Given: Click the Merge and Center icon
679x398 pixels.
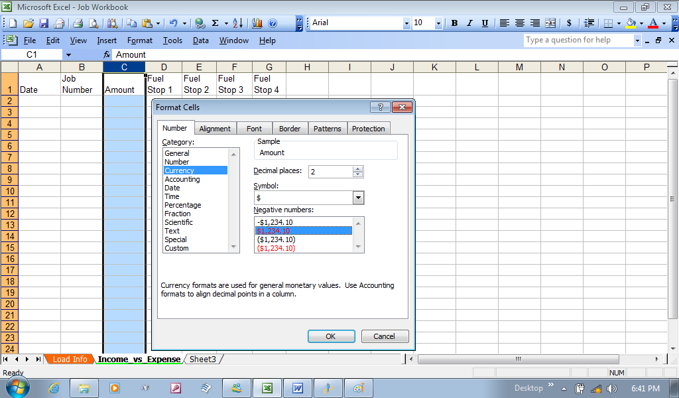Looking at the screenshot, I should [550, 23].
